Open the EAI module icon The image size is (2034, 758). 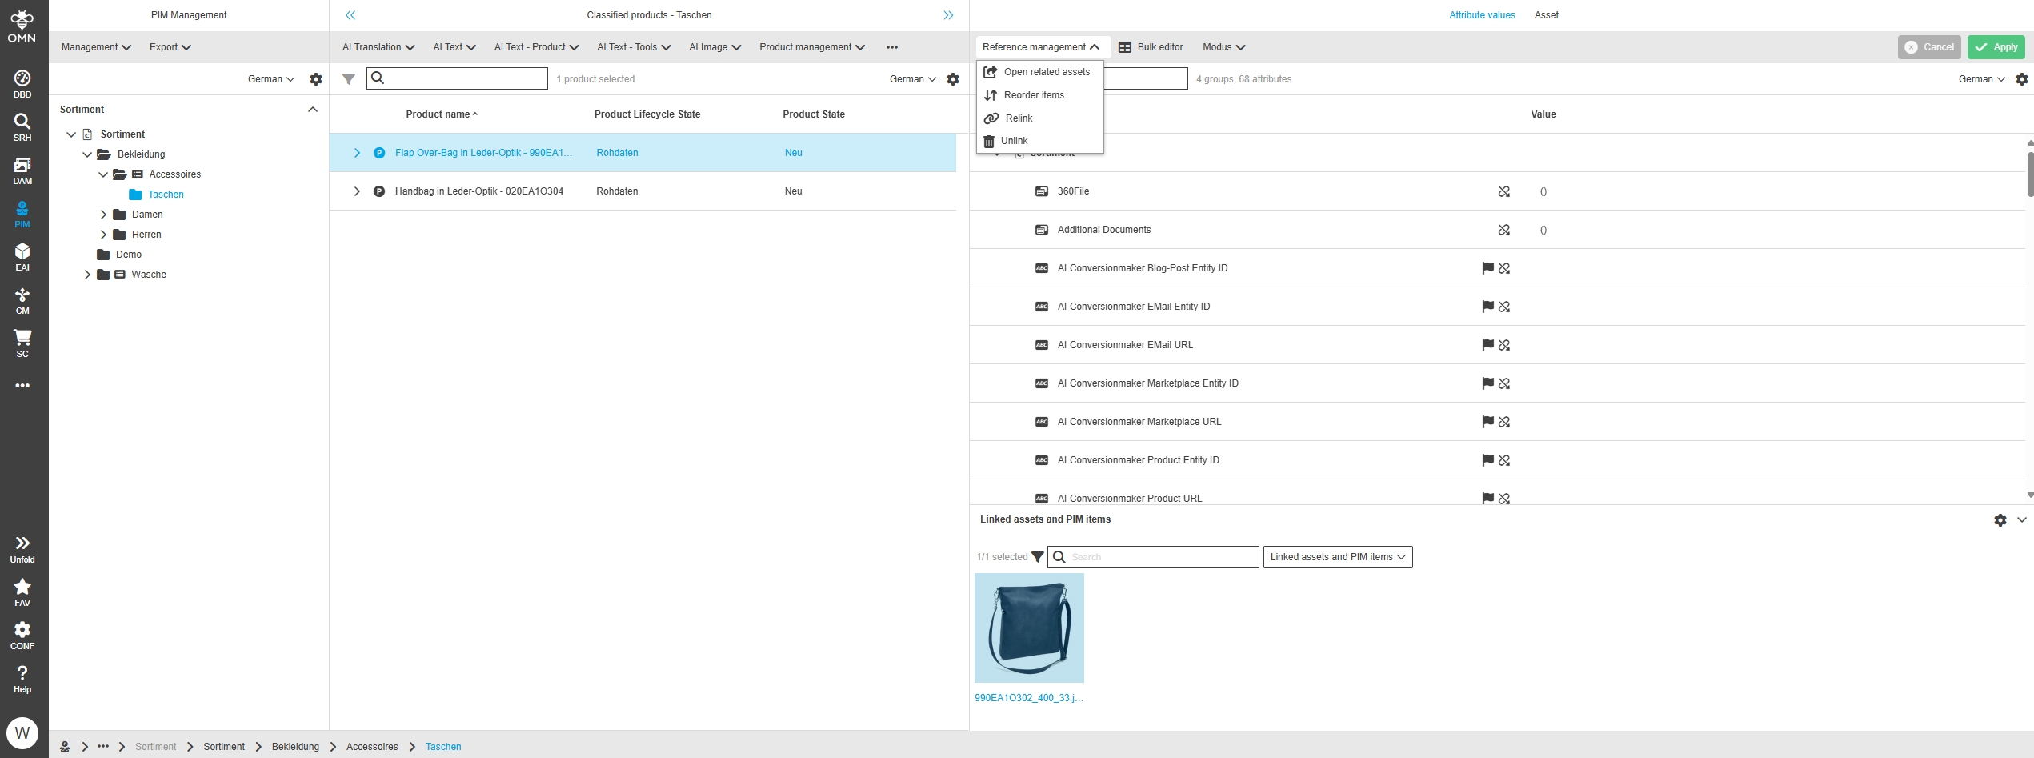click(22, 257)
